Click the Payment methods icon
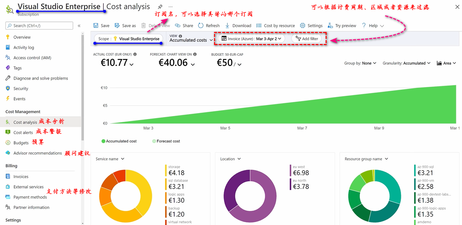The height and width of the screenshot is (225, 462). pyautogui.click(x=8, y=197)
